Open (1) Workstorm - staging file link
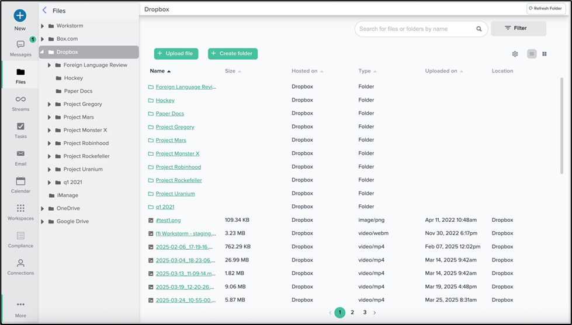The width and height of the screenshot is (572, 325). (x=186, y=233)
